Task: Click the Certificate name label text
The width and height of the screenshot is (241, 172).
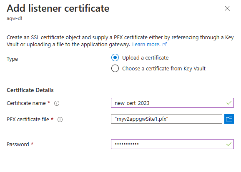Action: tap(26, 103)
